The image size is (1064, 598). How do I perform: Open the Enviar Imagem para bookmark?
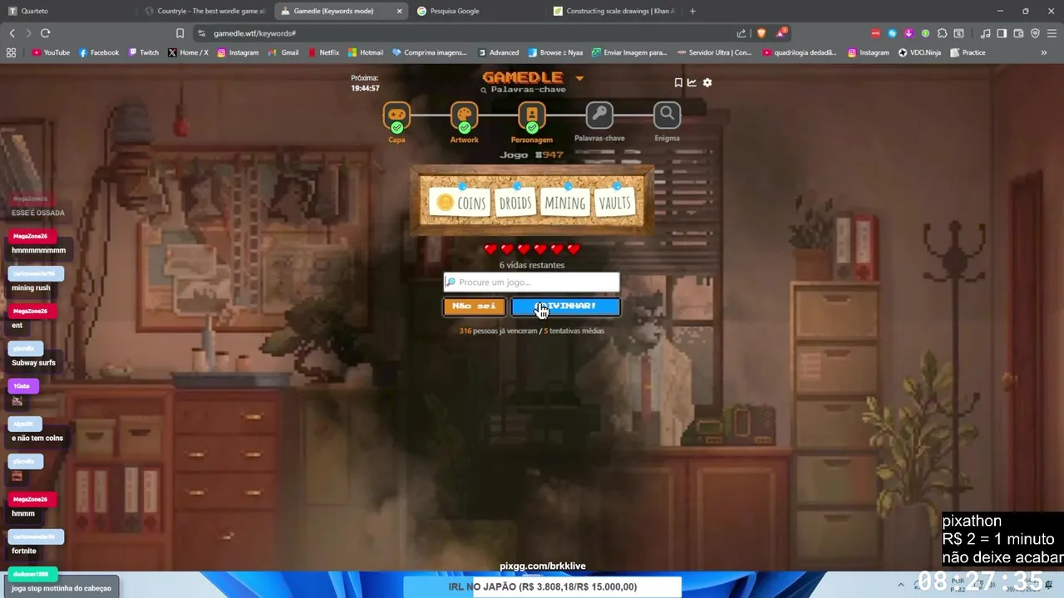(x=629, y=52)
